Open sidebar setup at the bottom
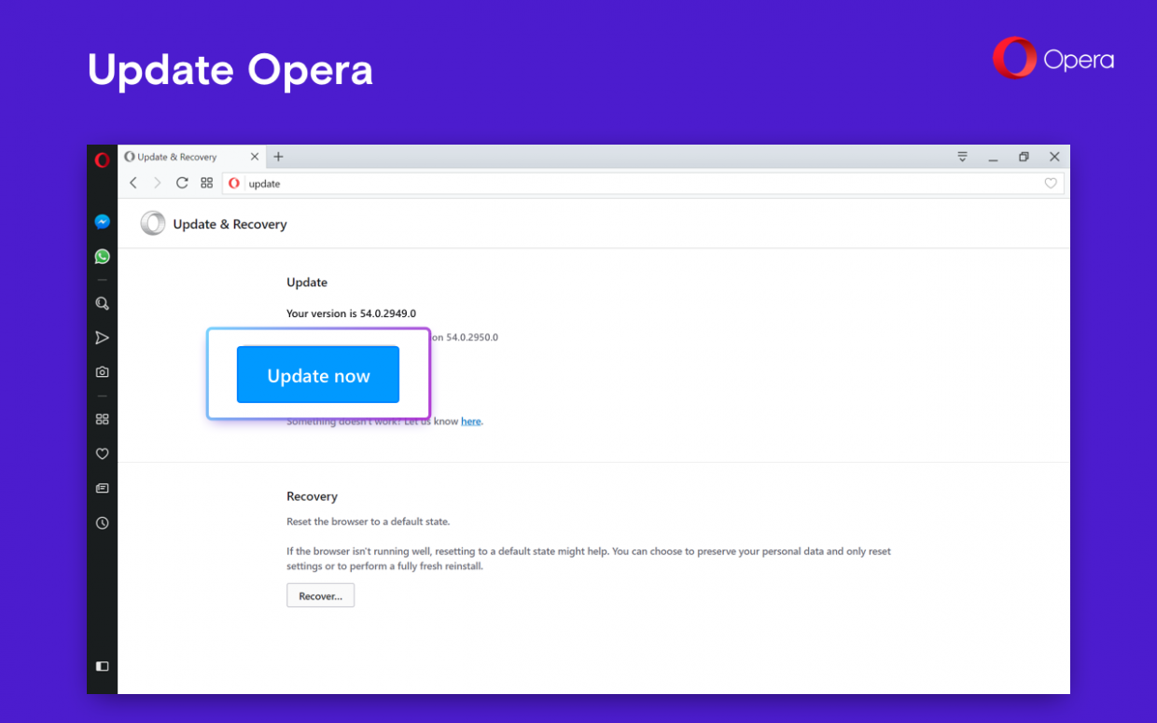1157x723 pixels. (102, 666)
